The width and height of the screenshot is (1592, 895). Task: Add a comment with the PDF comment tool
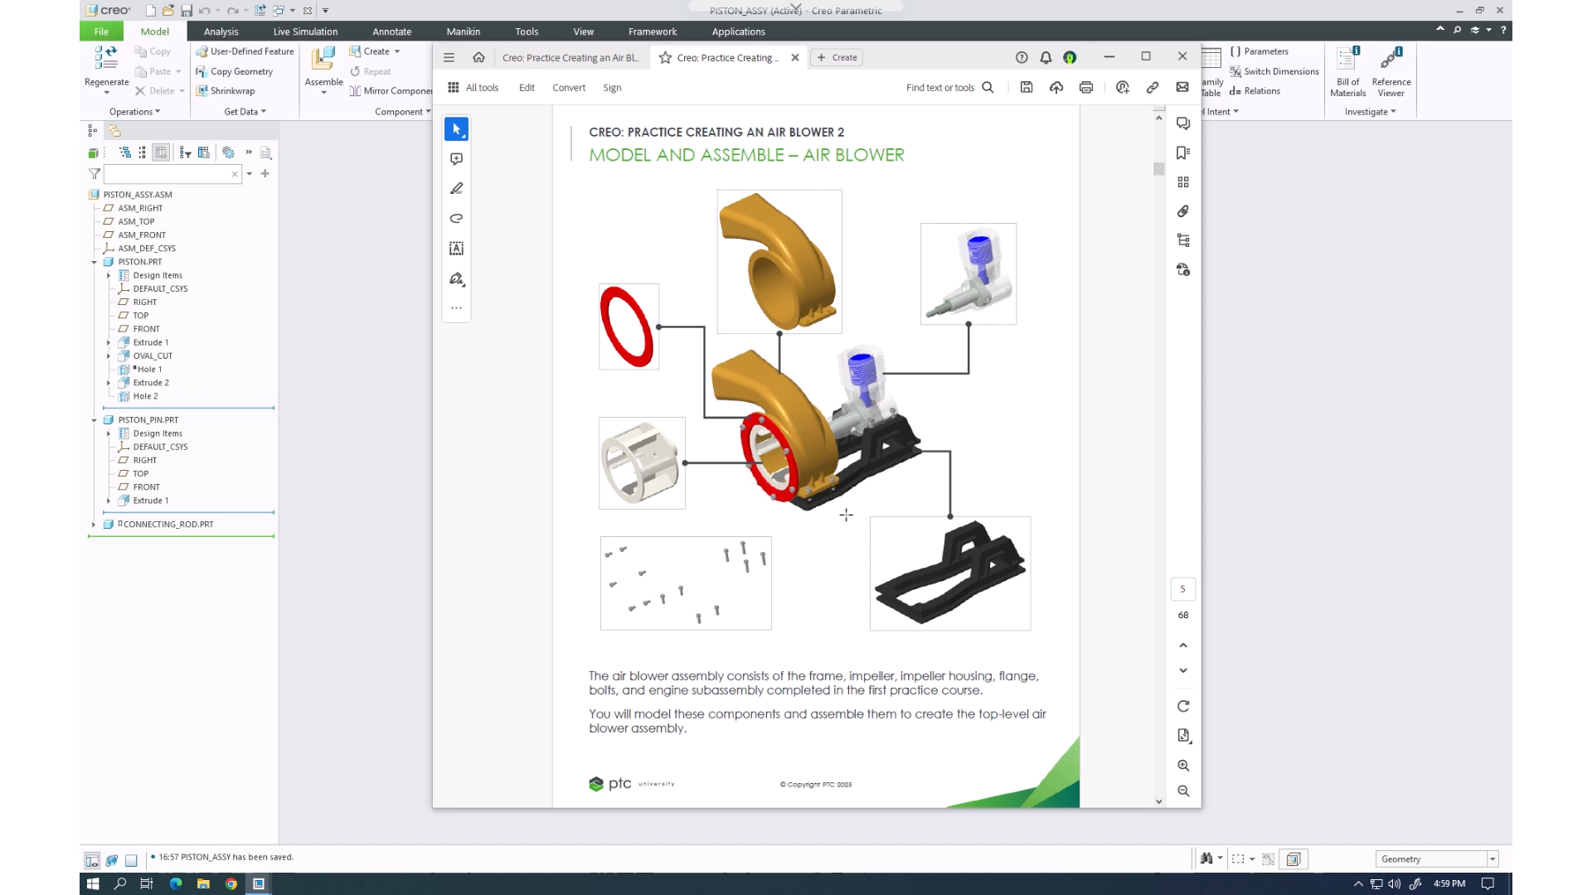point(456,159)
